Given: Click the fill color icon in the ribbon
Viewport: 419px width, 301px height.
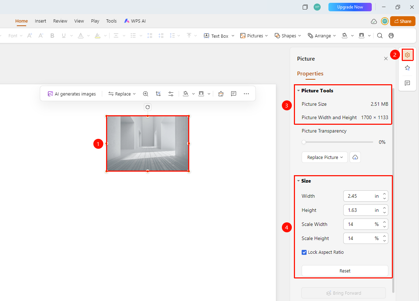Looking at the screenshot, I should point(345,36).
